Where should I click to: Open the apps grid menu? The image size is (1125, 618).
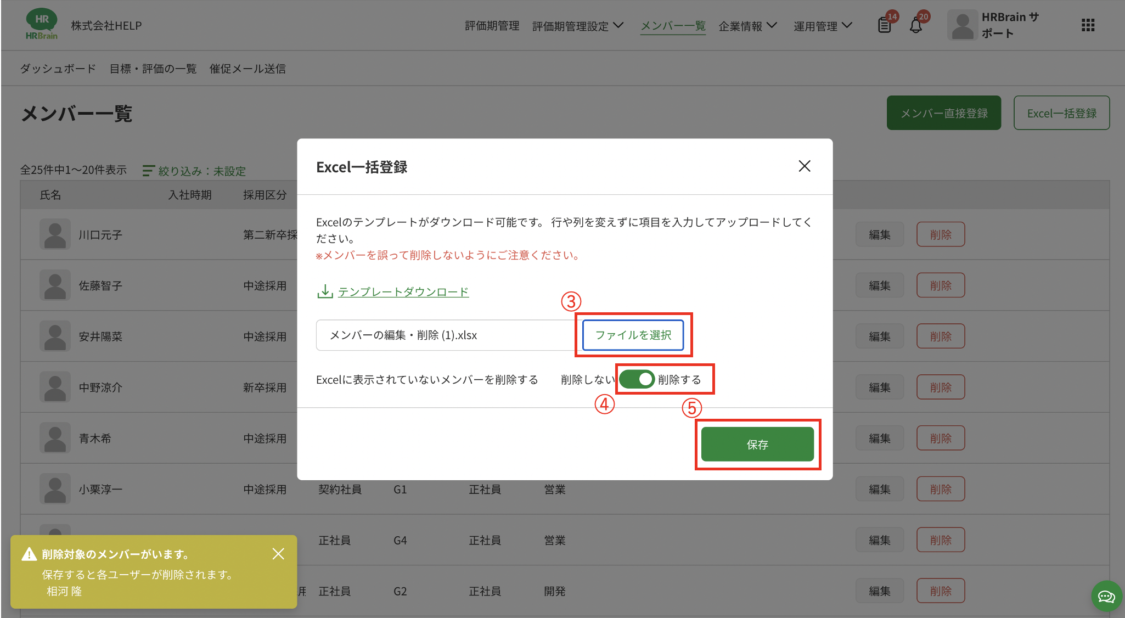[1088, 25]
